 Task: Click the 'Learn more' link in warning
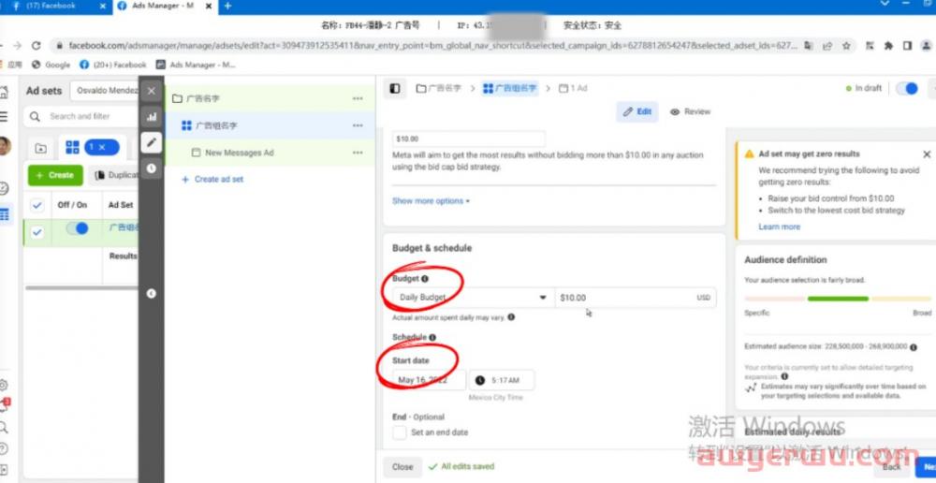(x=779, y=227)
